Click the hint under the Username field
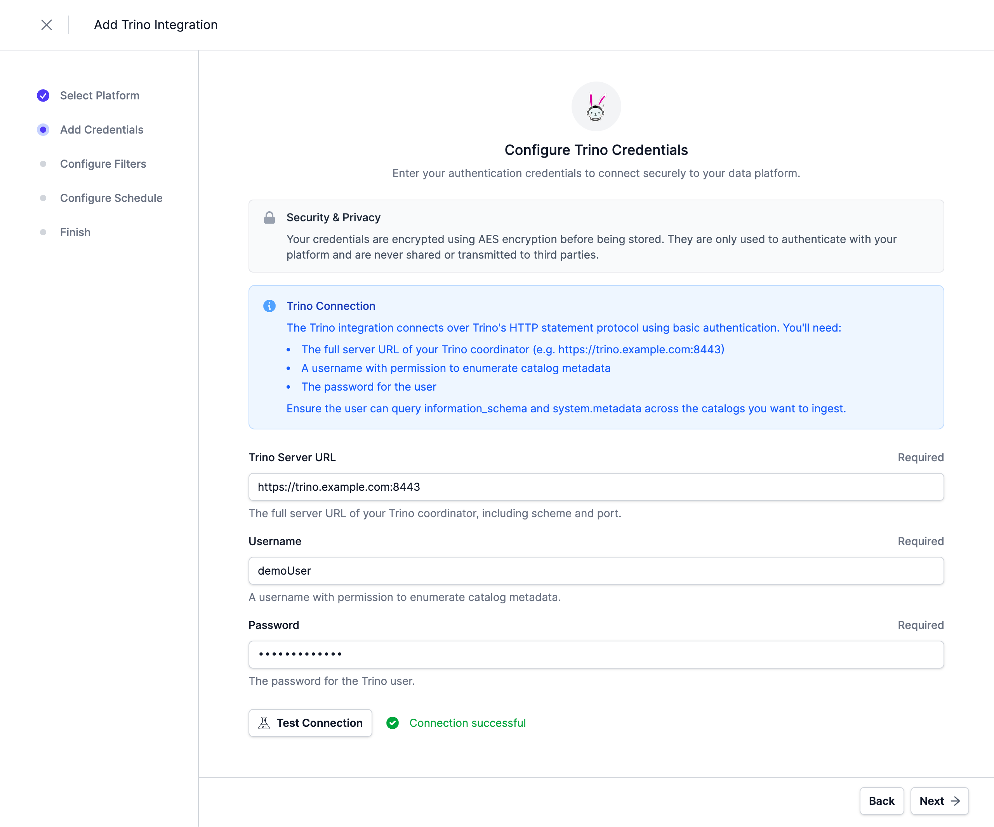The image size is (994, 827). (x=405, y=598)
